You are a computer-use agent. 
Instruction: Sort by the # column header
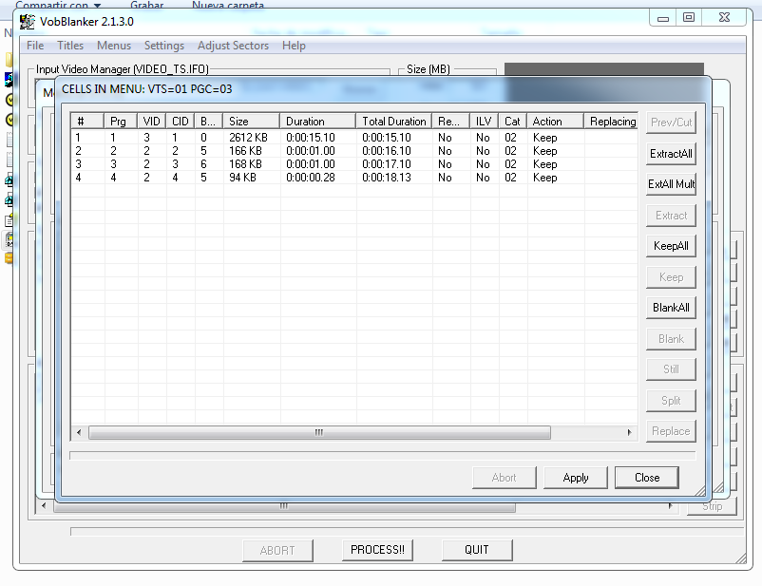click(87, 122)
